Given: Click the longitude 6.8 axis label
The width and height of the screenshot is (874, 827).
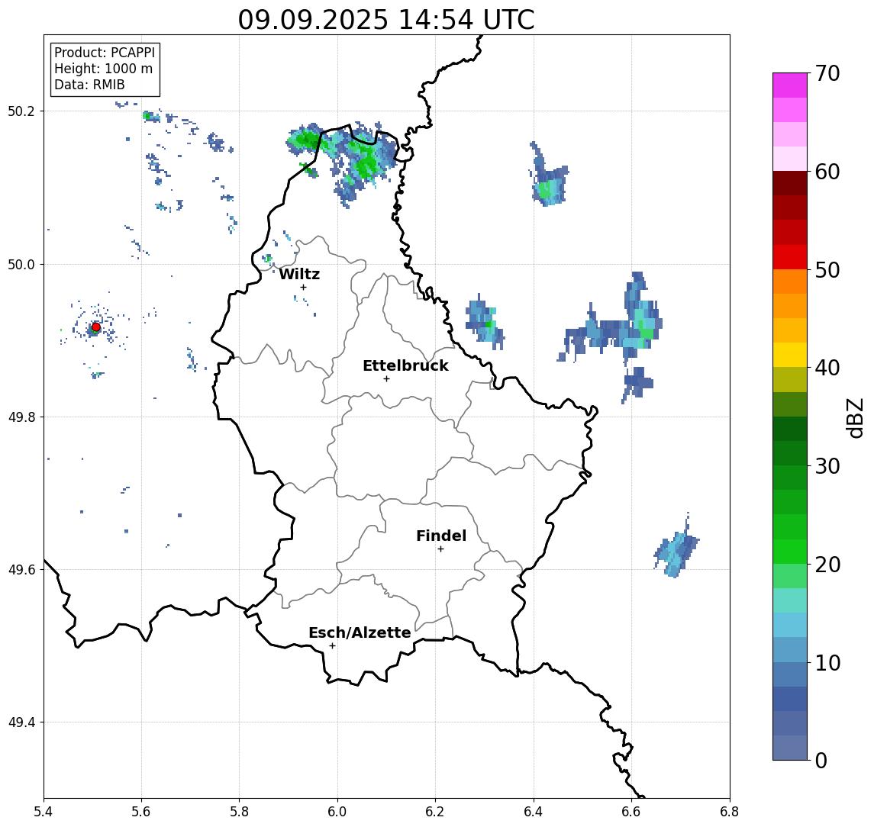Looking at the screenshot, I should coord(730,812).
